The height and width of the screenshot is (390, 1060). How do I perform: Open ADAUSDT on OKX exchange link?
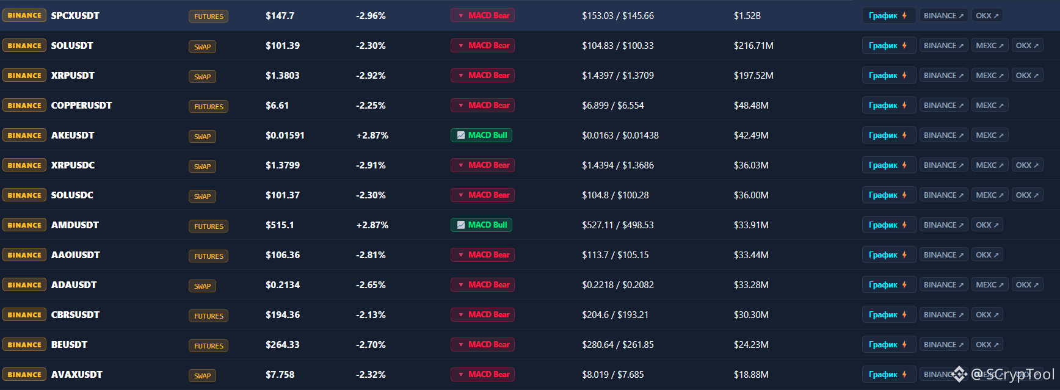coord(1027,284)
